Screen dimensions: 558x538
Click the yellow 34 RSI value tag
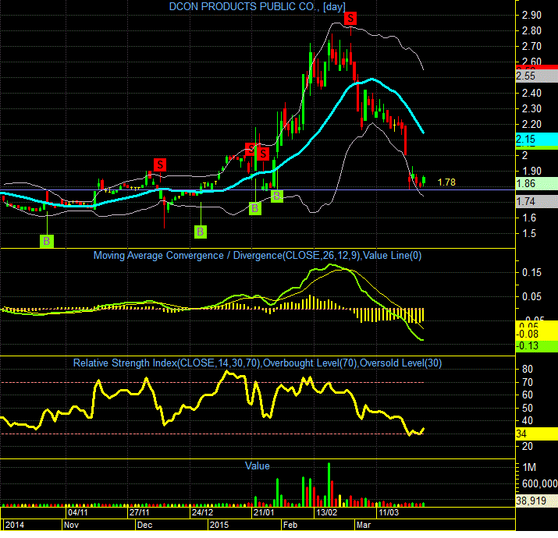[537, 434]
